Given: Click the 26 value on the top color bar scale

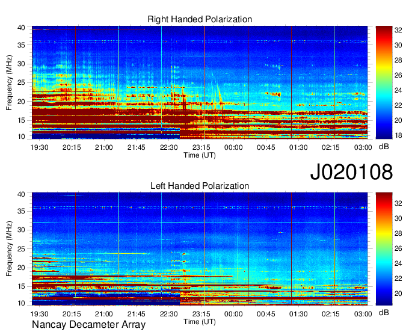Looking at the screenshot, I should tap(398, 75).
